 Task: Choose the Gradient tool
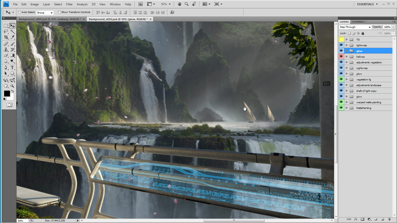[12, 55]
